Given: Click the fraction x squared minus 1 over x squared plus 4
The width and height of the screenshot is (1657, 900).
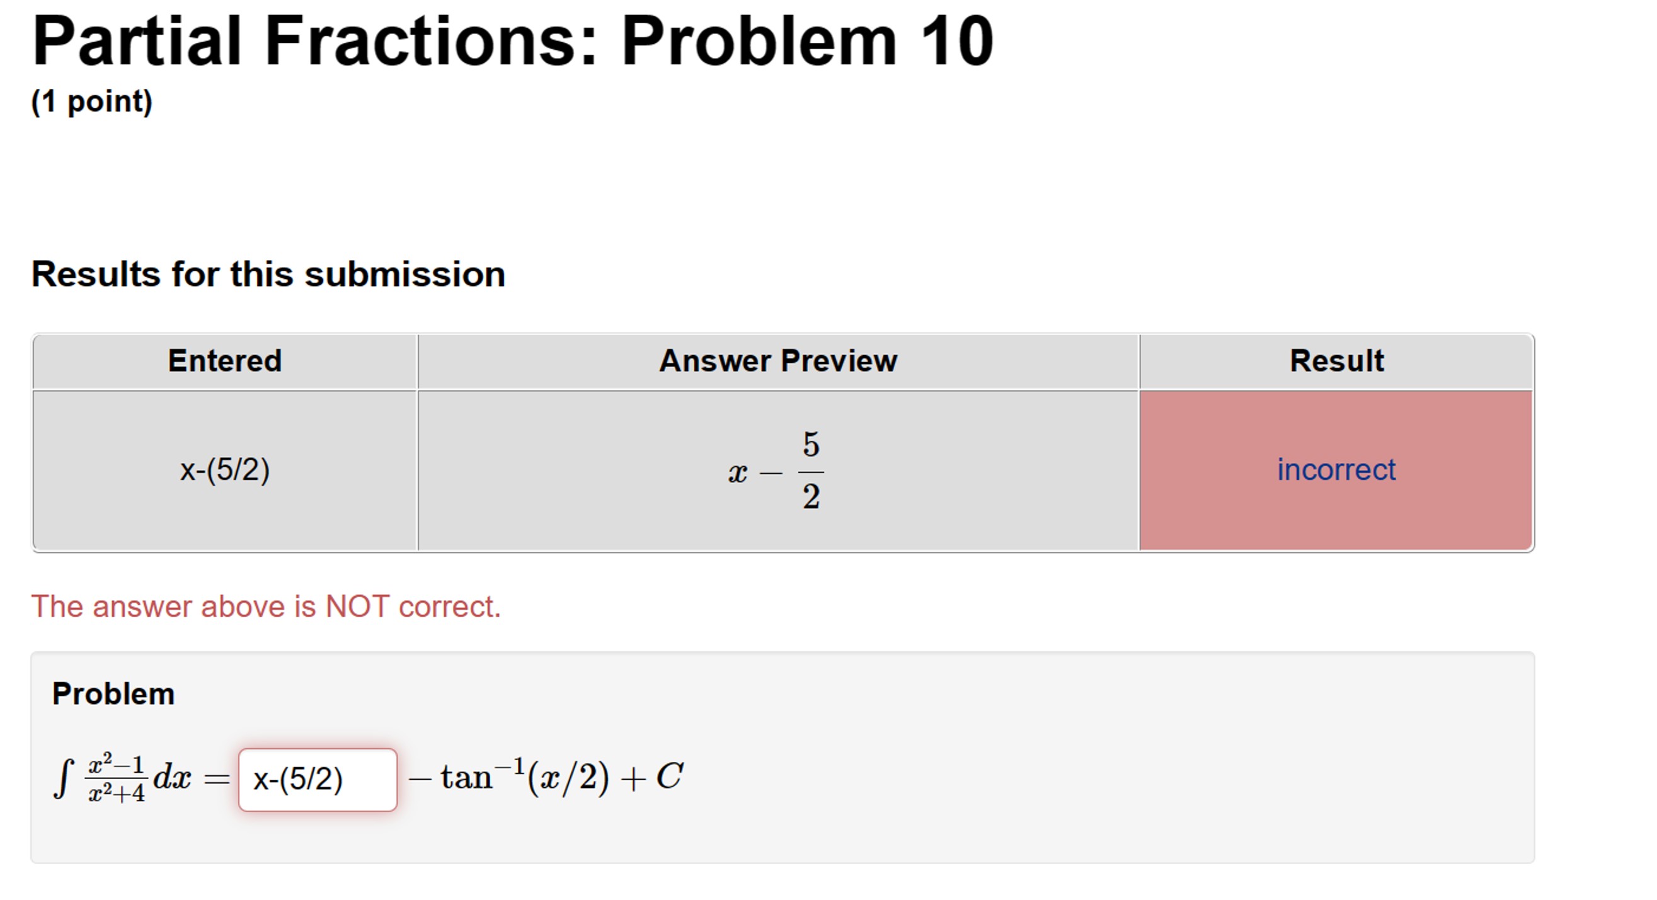Looking at the screenshot, I should point(116,776).
